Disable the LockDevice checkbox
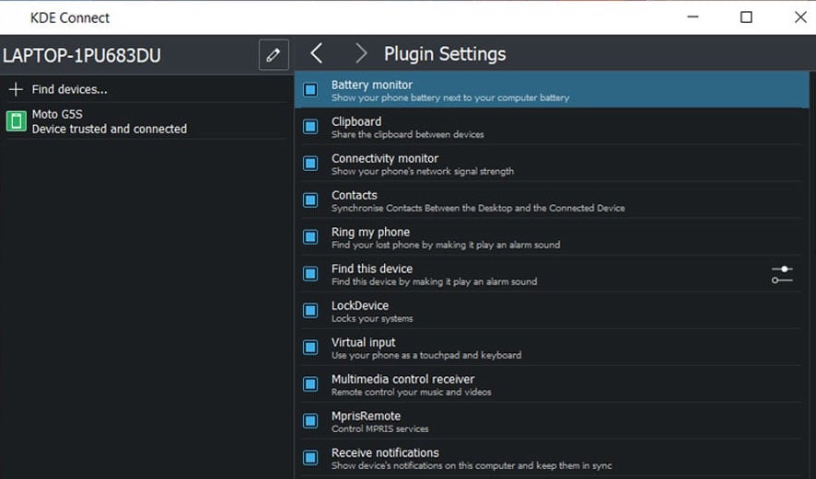Screen dimensions: 816x479 (x=310, y=311)
